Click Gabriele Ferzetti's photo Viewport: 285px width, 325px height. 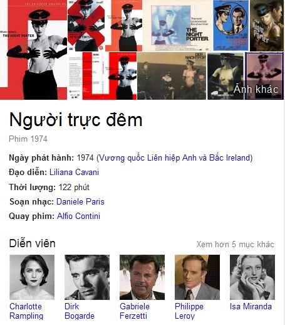point(142,277)
